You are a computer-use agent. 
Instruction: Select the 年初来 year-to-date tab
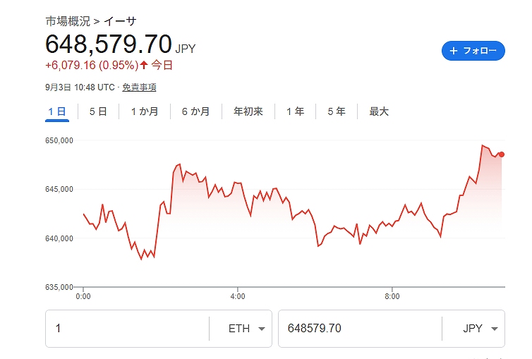248,111
